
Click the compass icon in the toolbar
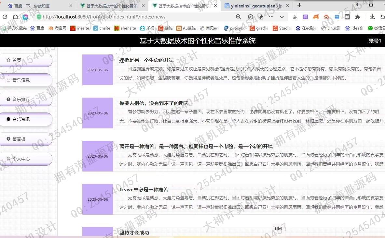[251, 17]
